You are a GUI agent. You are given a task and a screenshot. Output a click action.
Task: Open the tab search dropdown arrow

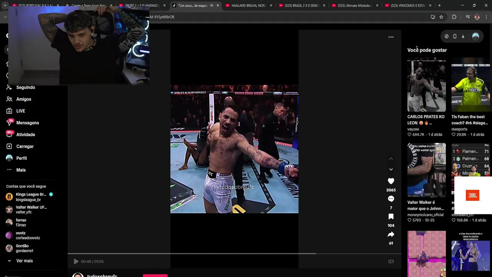pos(5,6)
